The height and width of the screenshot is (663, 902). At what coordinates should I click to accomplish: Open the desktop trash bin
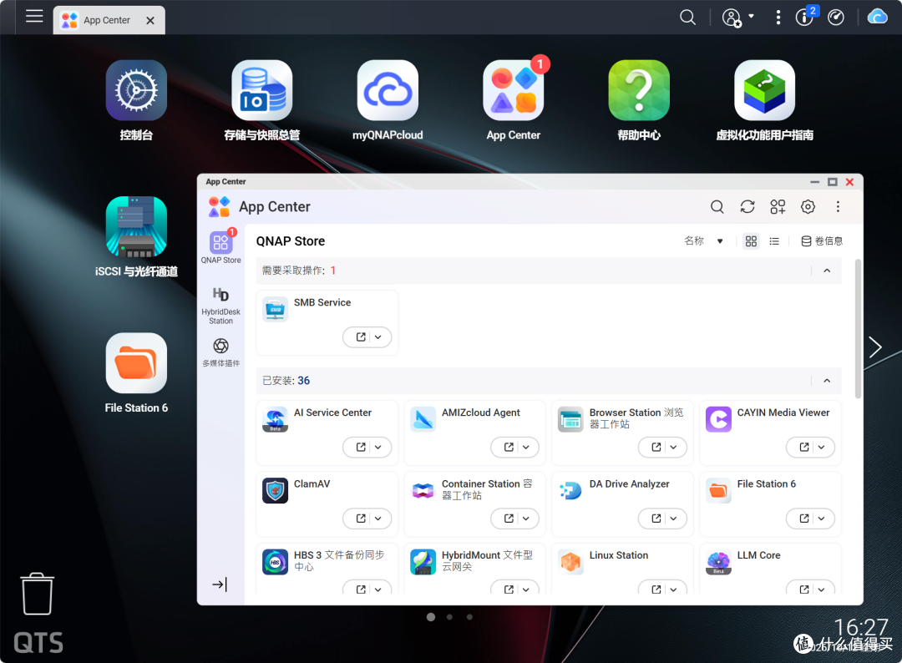38,594
